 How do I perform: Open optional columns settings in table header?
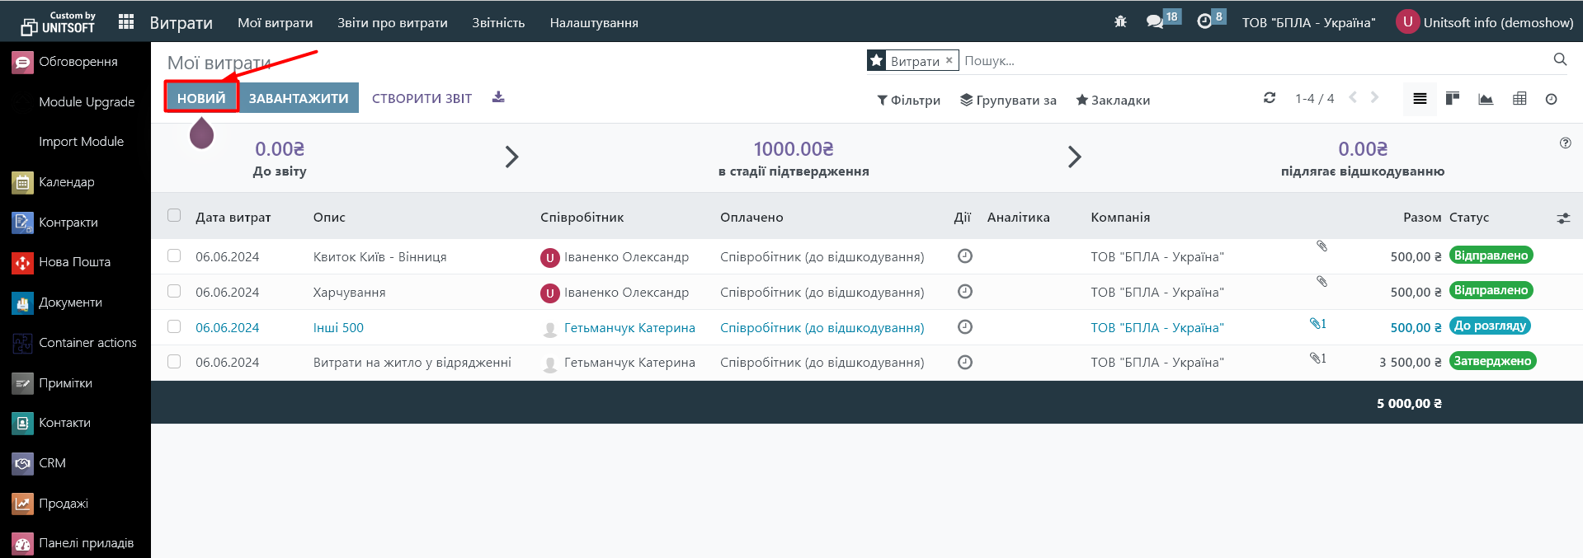1563,218
